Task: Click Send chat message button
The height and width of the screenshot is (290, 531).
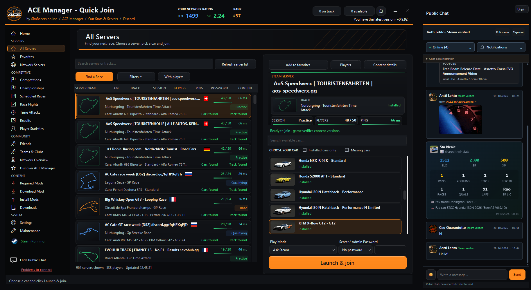Action: 517,275
